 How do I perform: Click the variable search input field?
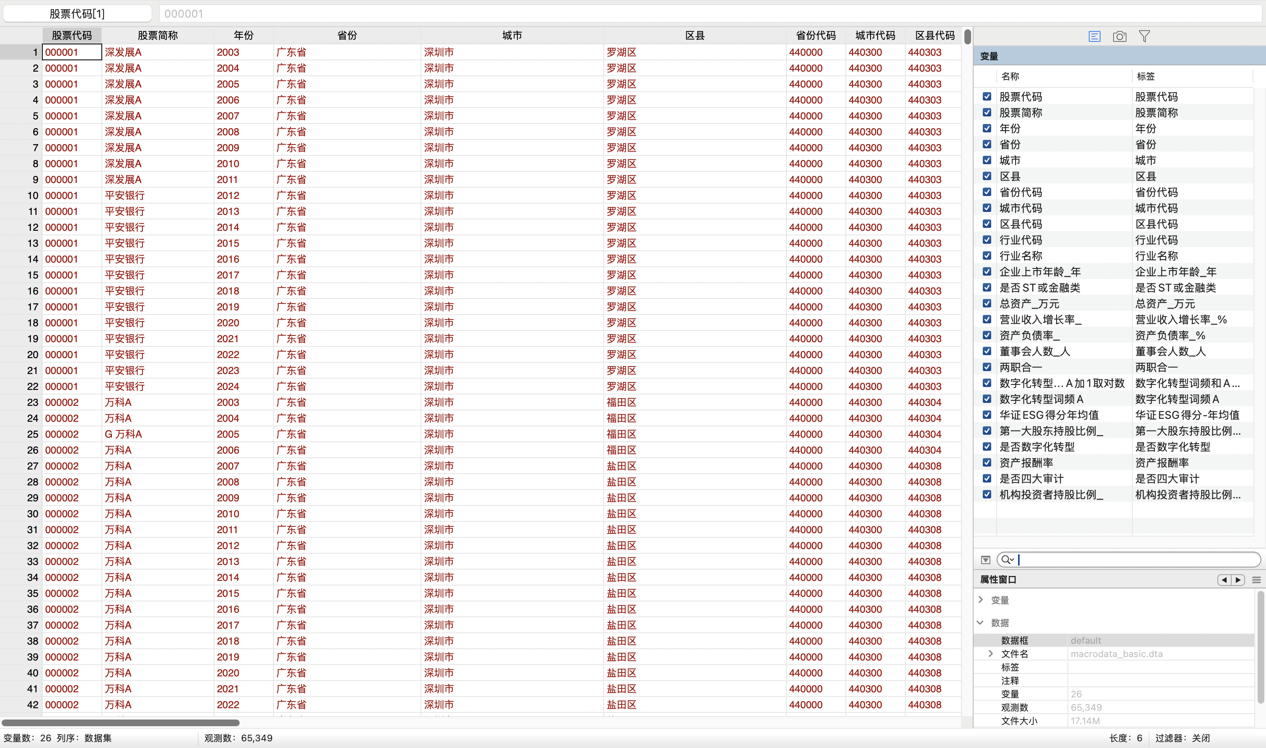click(x=1134, y=560)
